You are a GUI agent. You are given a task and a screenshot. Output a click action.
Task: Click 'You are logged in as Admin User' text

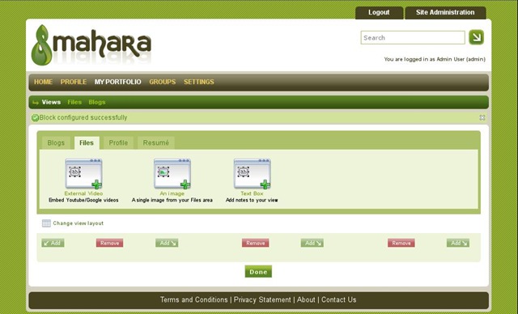[x=435, y=59]
